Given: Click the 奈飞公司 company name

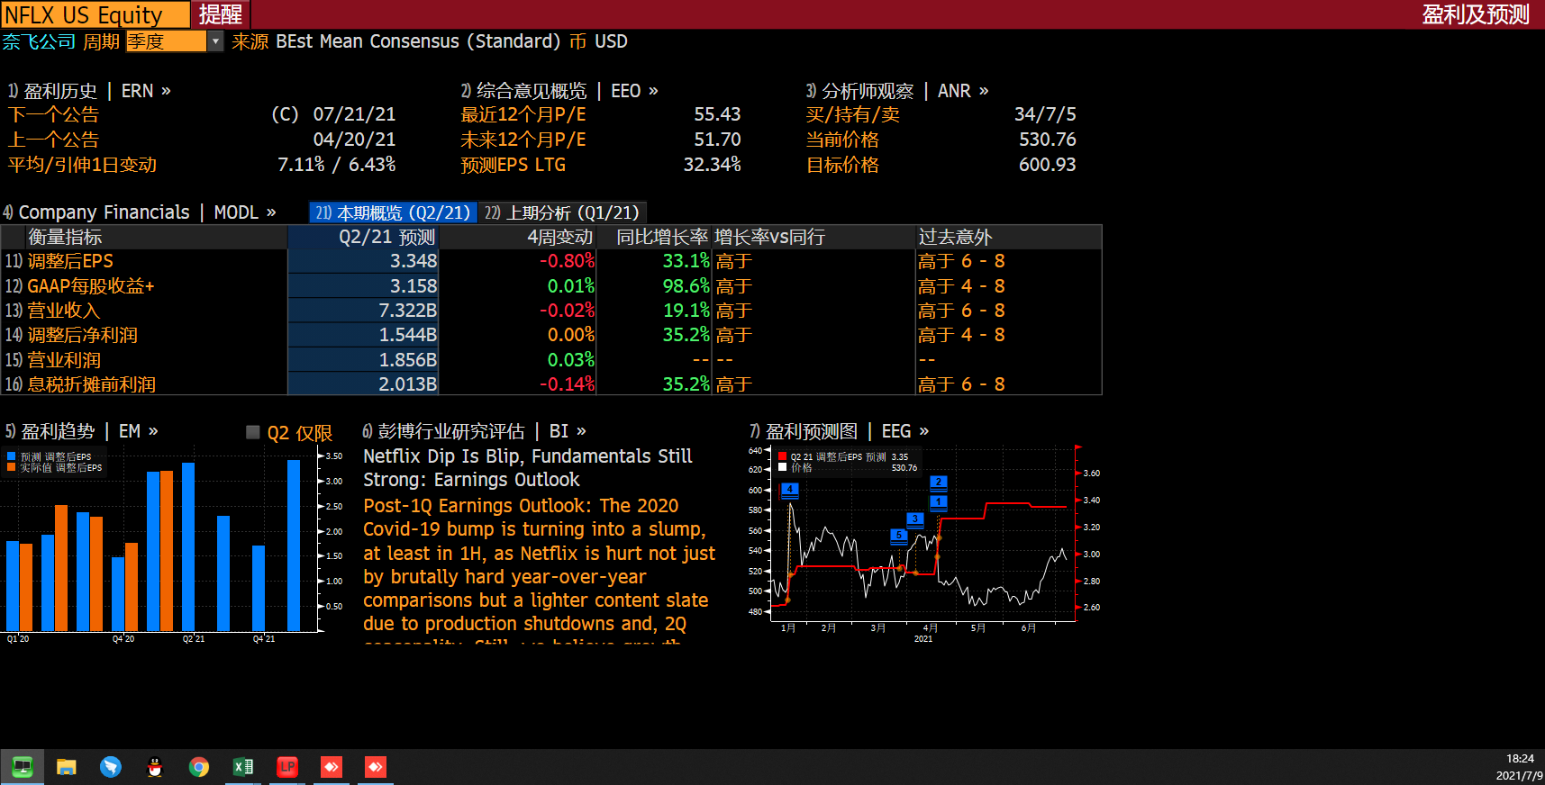Looking at the screenshot, I should tap(39, 41).
